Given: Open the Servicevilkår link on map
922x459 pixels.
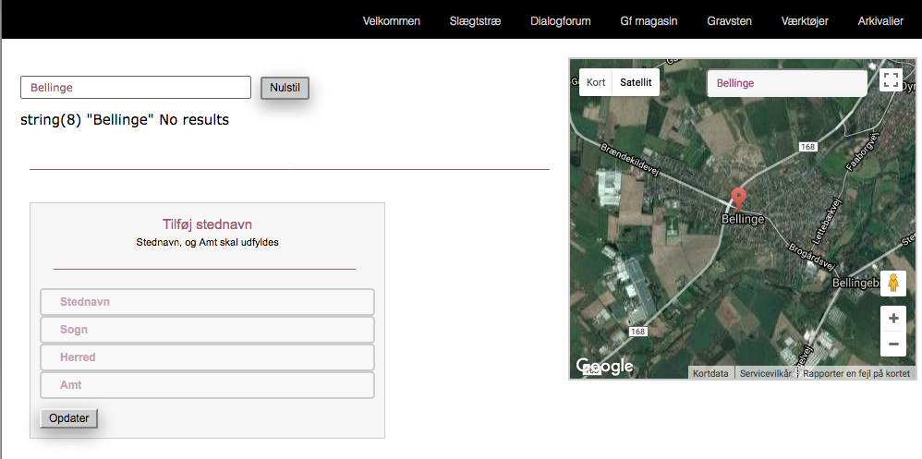Looking at the screenshot, I should point(765,374).
